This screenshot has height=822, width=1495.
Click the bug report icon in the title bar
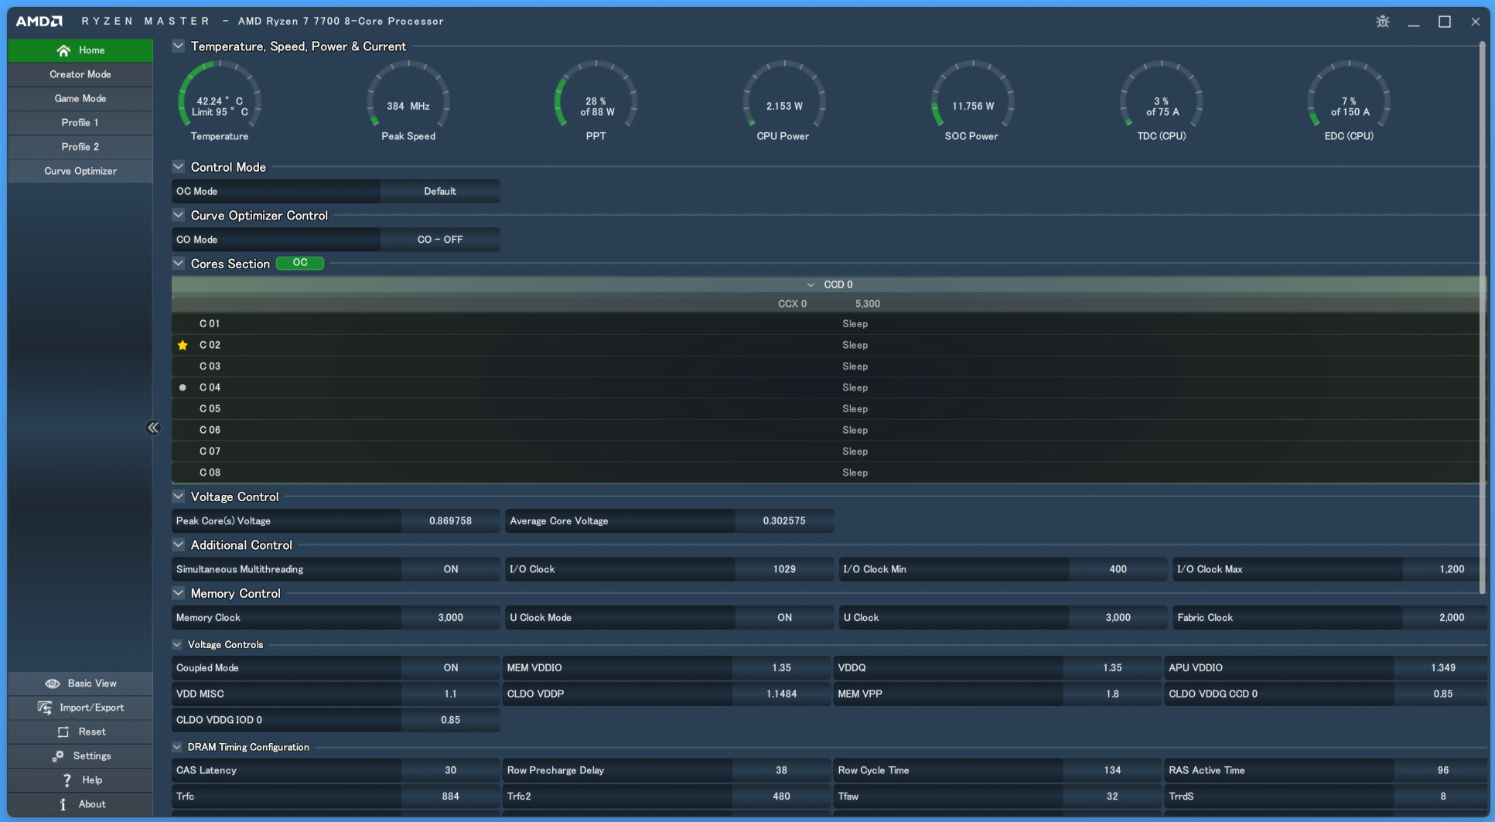tap(1383, 22)
